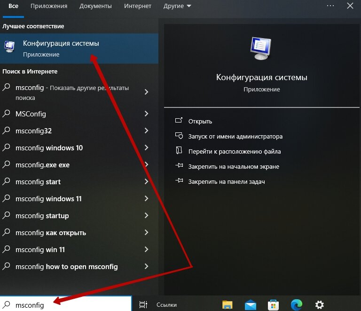Screen dimensions: 361x311
Task: Click magnifier icon beside msconfig32 suggestion
Action: 7,131
